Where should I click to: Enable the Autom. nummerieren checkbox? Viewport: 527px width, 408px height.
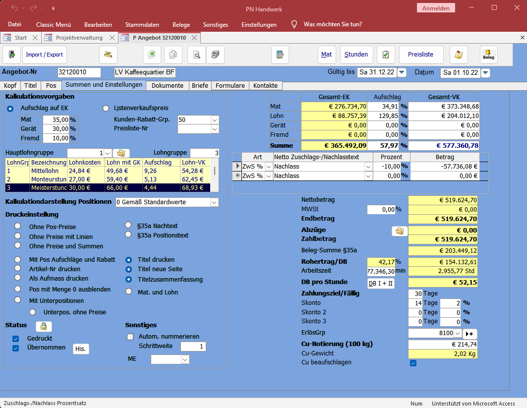click(x=130, y=337)
